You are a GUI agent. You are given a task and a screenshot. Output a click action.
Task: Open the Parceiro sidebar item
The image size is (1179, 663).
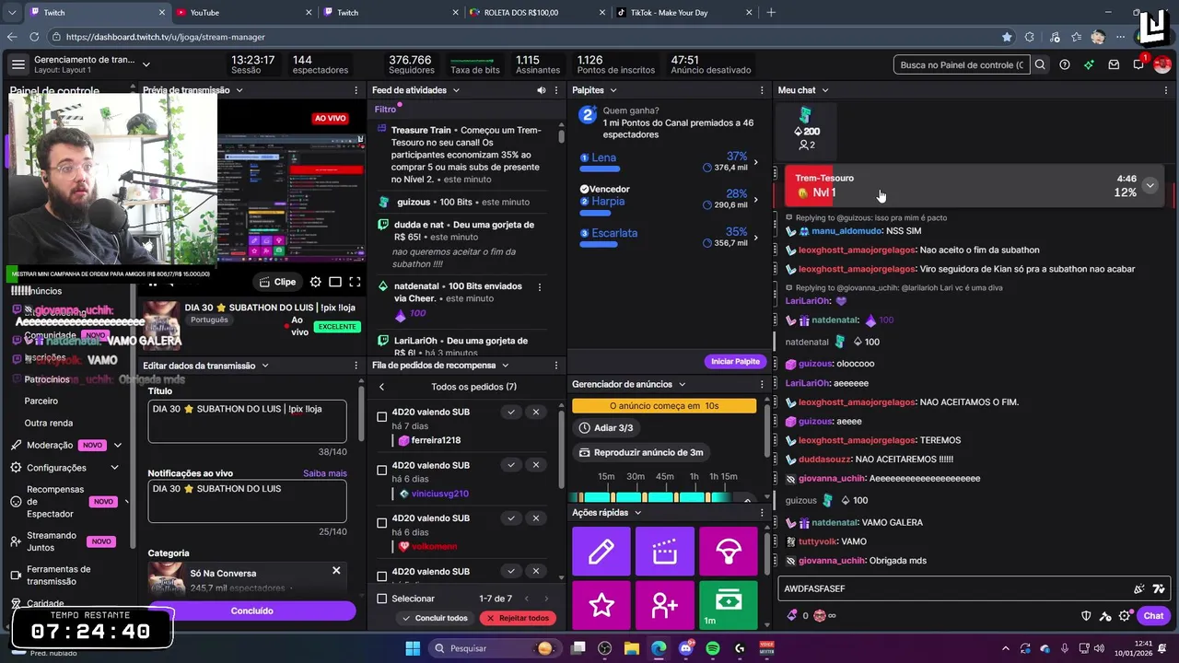click(x=41, y=401)
